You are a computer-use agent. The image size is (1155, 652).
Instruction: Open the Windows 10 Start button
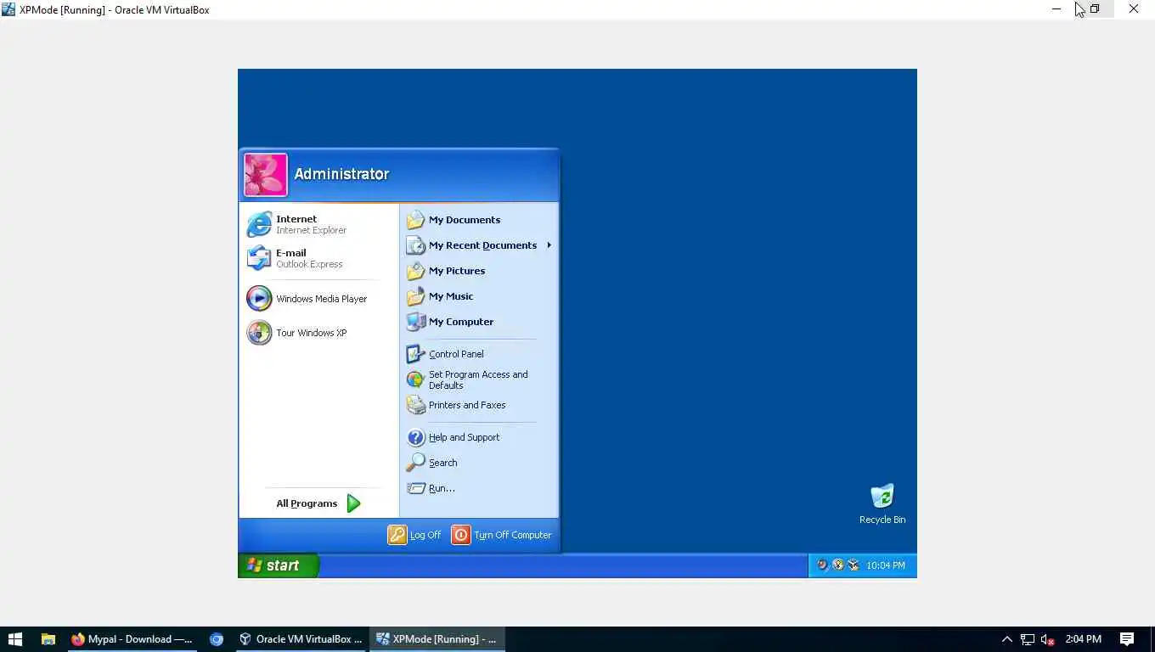(14, 639)
